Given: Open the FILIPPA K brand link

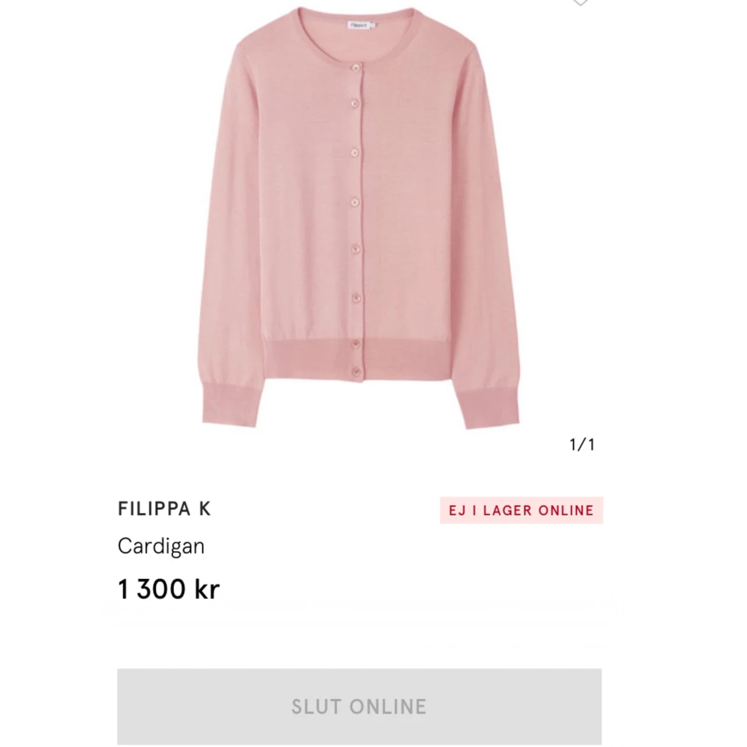Looking at the screenshot, I should click(164, 508).
